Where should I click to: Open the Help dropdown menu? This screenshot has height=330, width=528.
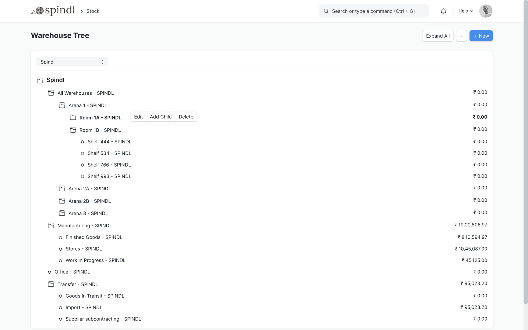coord(465,11)
